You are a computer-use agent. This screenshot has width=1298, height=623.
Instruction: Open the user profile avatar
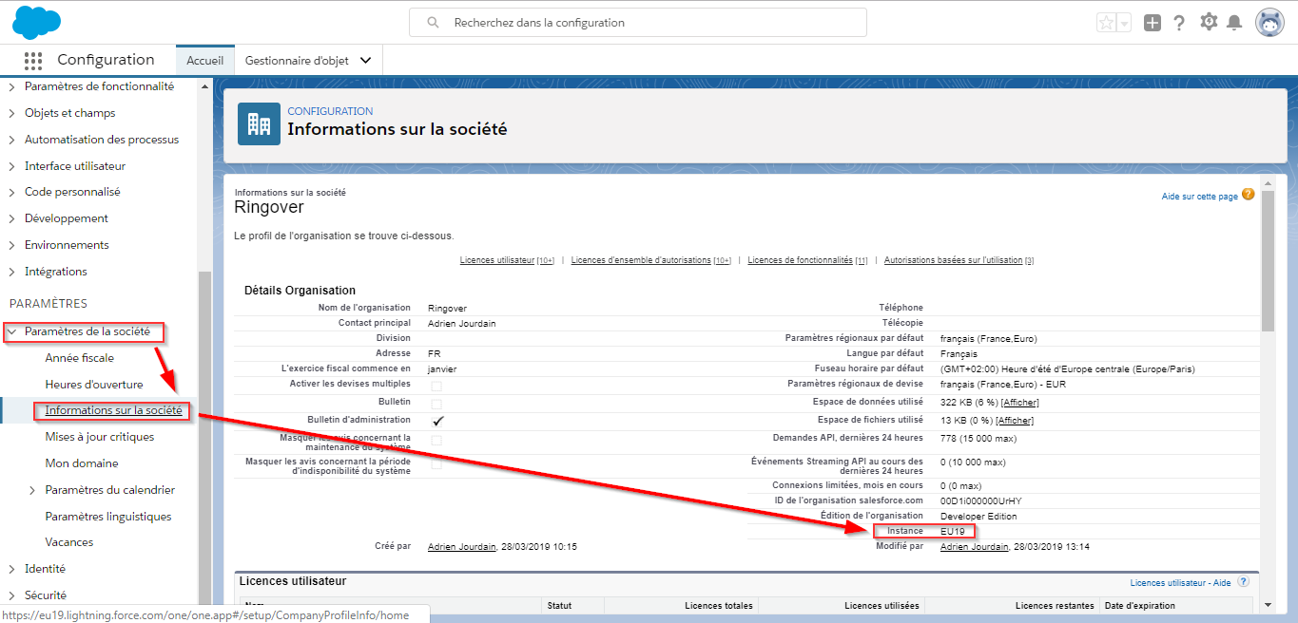point(1269,23)
